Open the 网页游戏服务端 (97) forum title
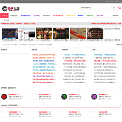The height and width of the screenshot is (122, 122). [44, 95]
